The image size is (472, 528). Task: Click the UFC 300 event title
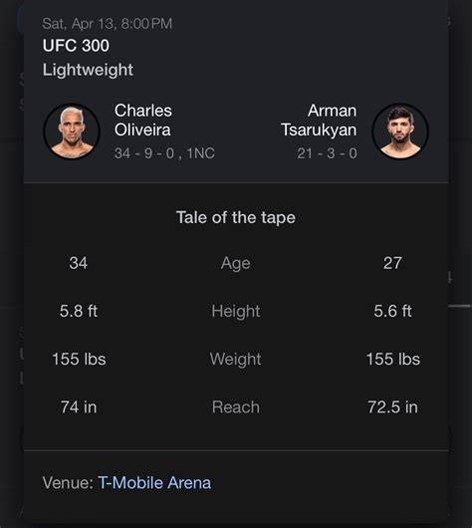pos(76,46)
